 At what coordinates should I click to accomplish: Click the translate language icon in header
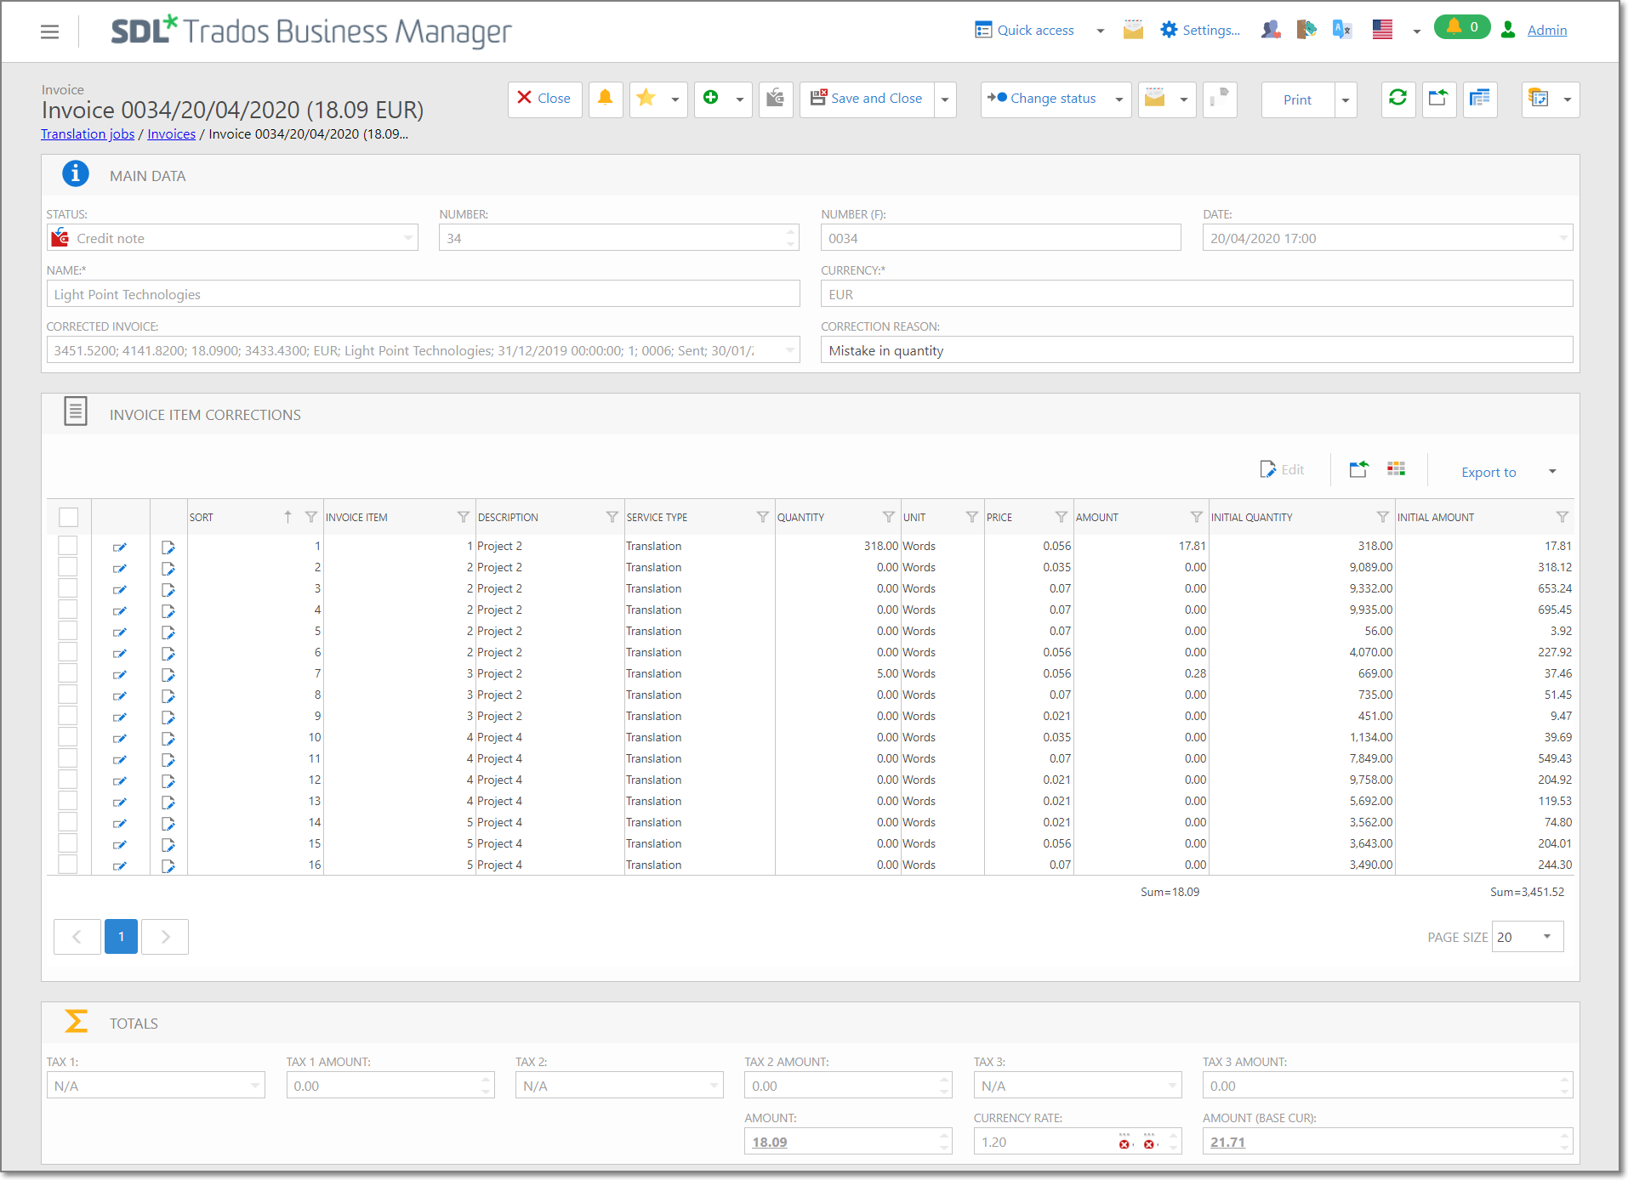point(1342,30)
